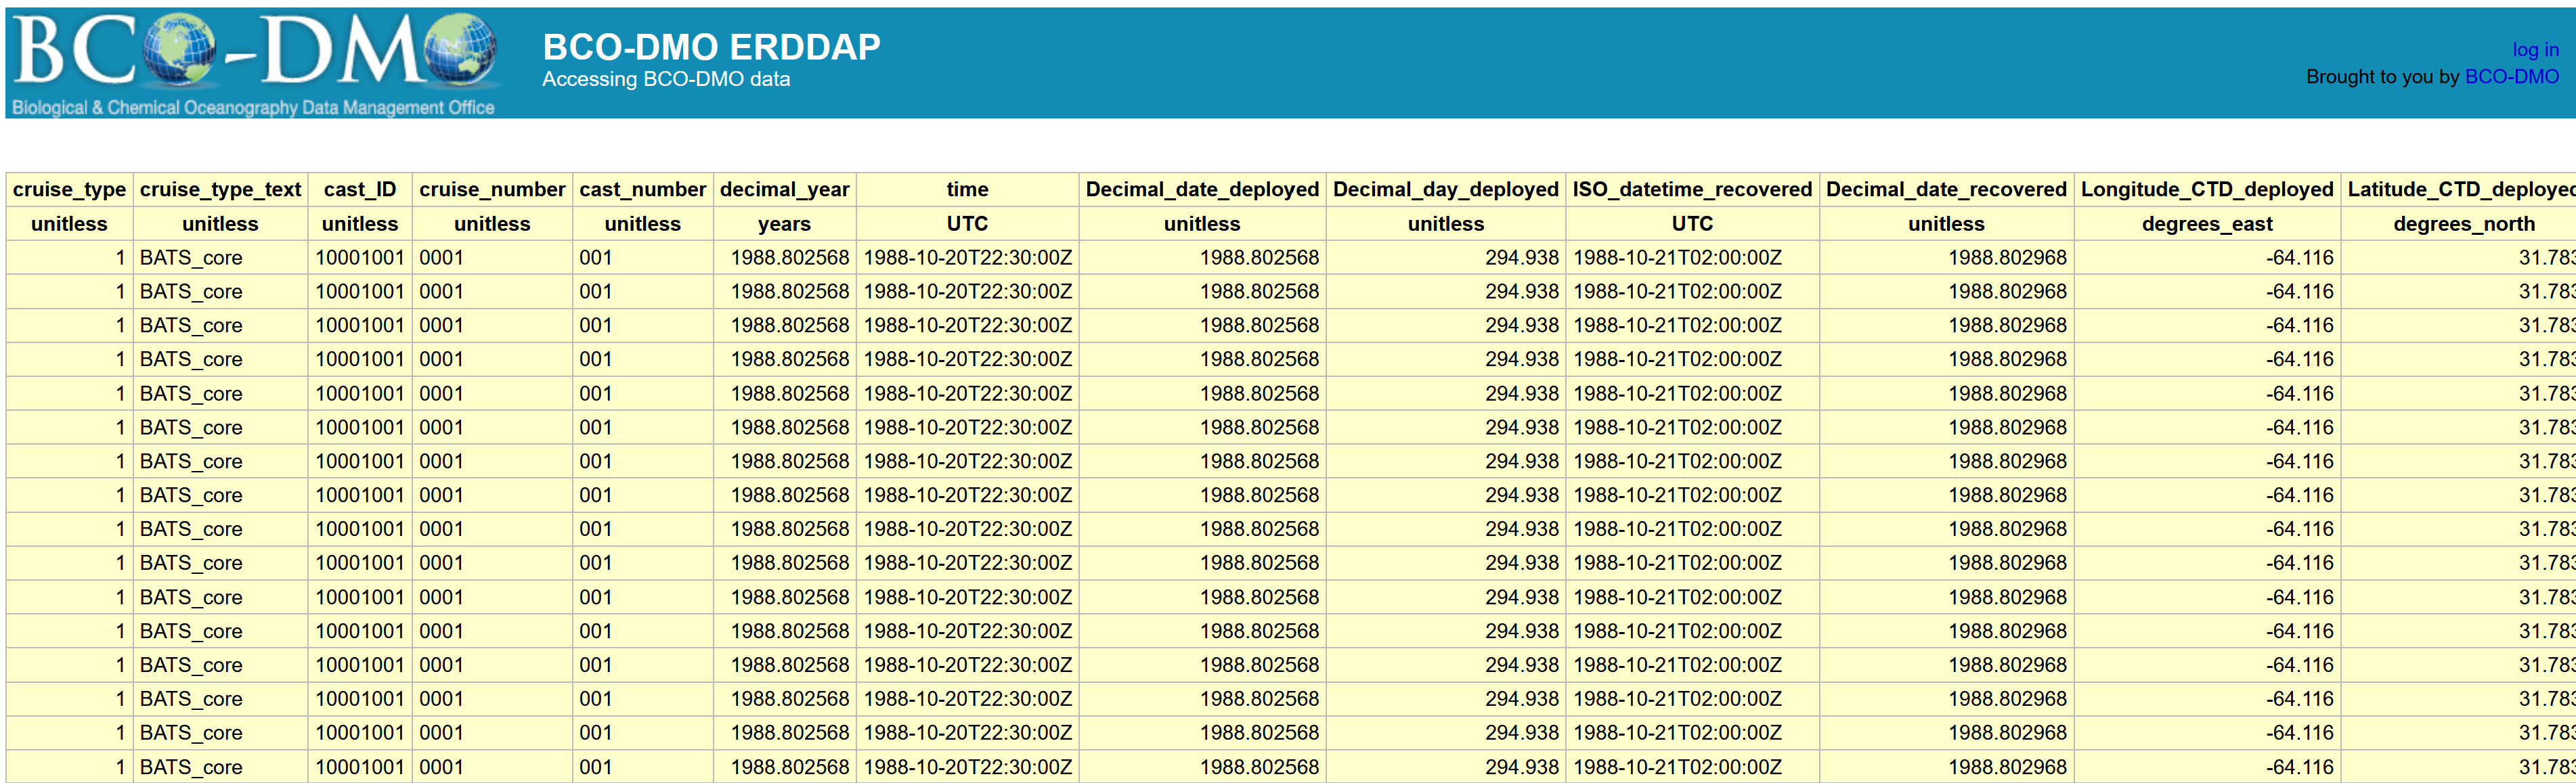The height and width of the screenshot is (783, 2576).
Task: Select the 'Accessing BCO-DMO data' subtitle
Action: click(666, 79)
